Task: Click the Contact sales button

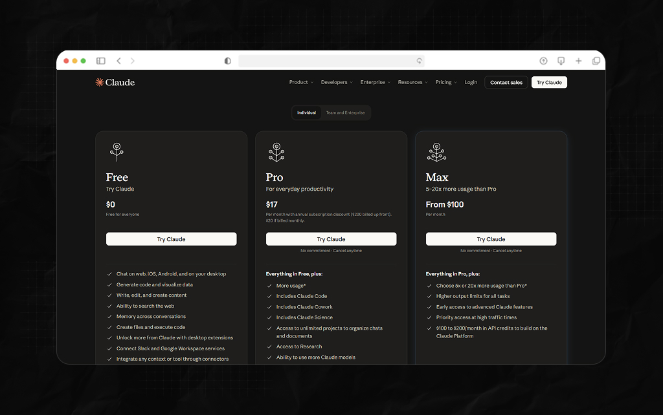Action: pos(506,82)
